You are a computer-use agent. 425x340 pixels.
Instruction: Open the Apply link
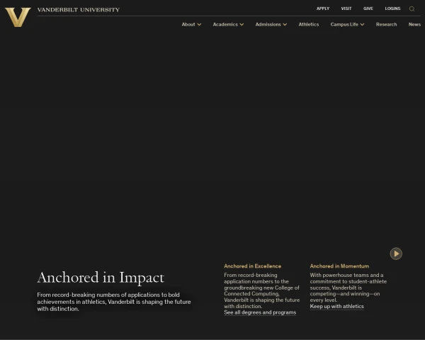pyautogui.click(x=323, y=8)
